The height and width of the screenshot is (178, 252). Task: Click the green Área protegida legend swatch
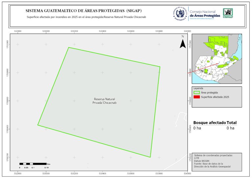(x=197, y=93)
